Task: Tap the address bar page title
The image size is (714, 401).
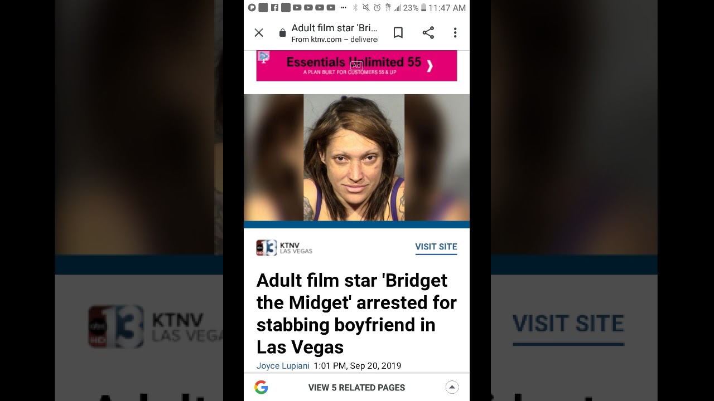Action: coord(335,28)
